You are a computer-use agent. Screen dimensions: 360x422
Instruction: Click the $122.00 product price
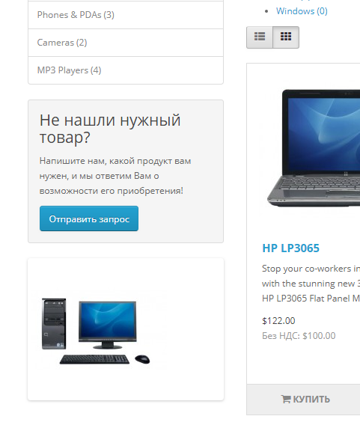click(x=278, y=321)
